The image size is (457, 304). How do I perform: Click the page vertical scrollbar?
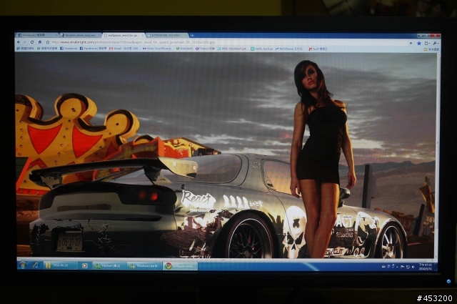pos(438,155)
